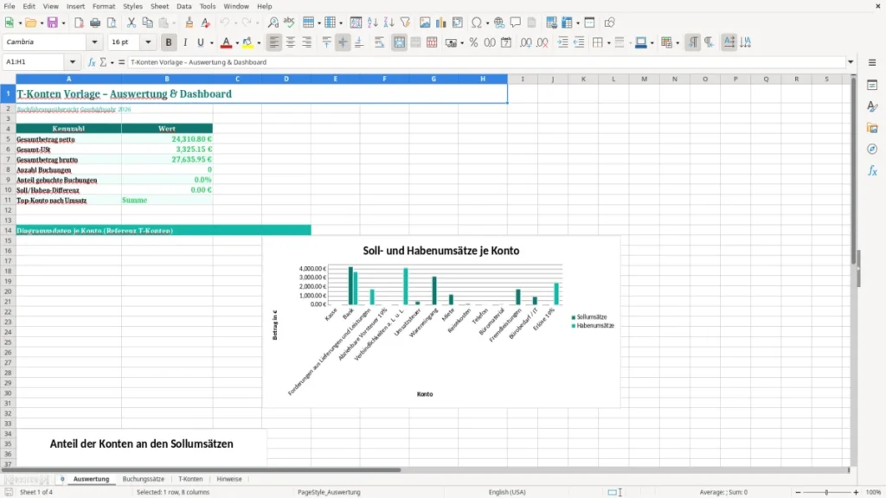Image resolution: width=886 pixels, height=498 pixels.
Task: Open font color dropdown arrow
Action: pyautogui.click(x=237, y=43)
